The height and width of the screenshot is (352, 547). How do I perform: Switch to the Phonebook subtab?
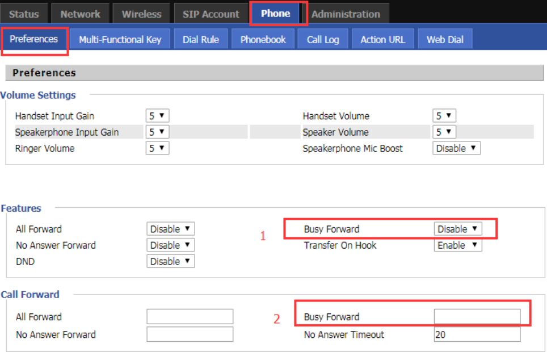(263, 40)
